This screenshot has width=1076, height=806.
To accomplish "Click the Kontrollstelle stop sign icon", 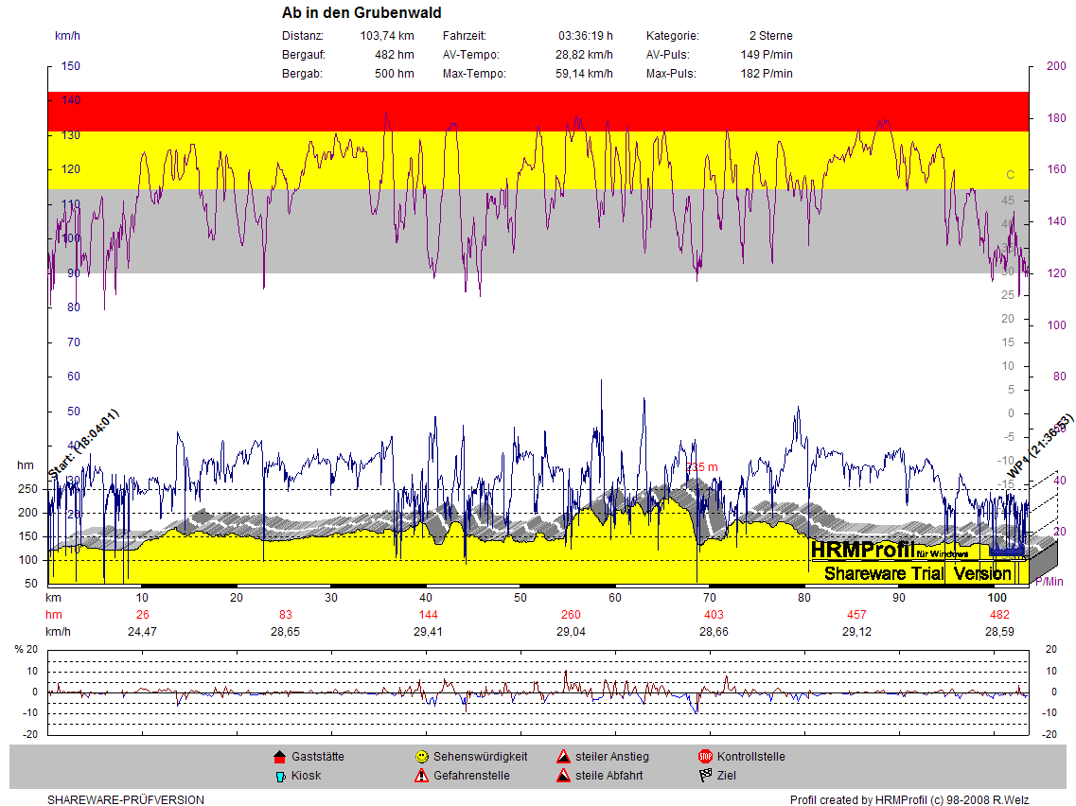I will click(705, 757).
